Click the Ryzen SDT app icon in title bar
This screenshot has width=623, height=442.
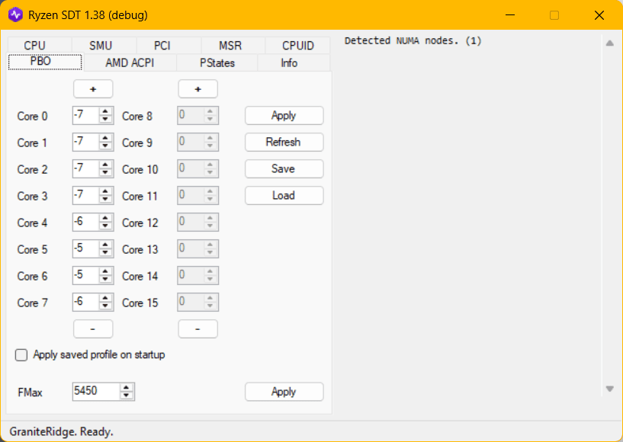pyautogui.click(x=15, y=15)
